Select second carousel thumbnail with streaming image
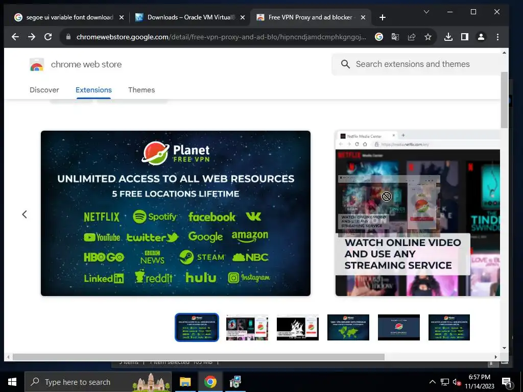The width and height of the screenshot is (523, 392). [247, 327]
